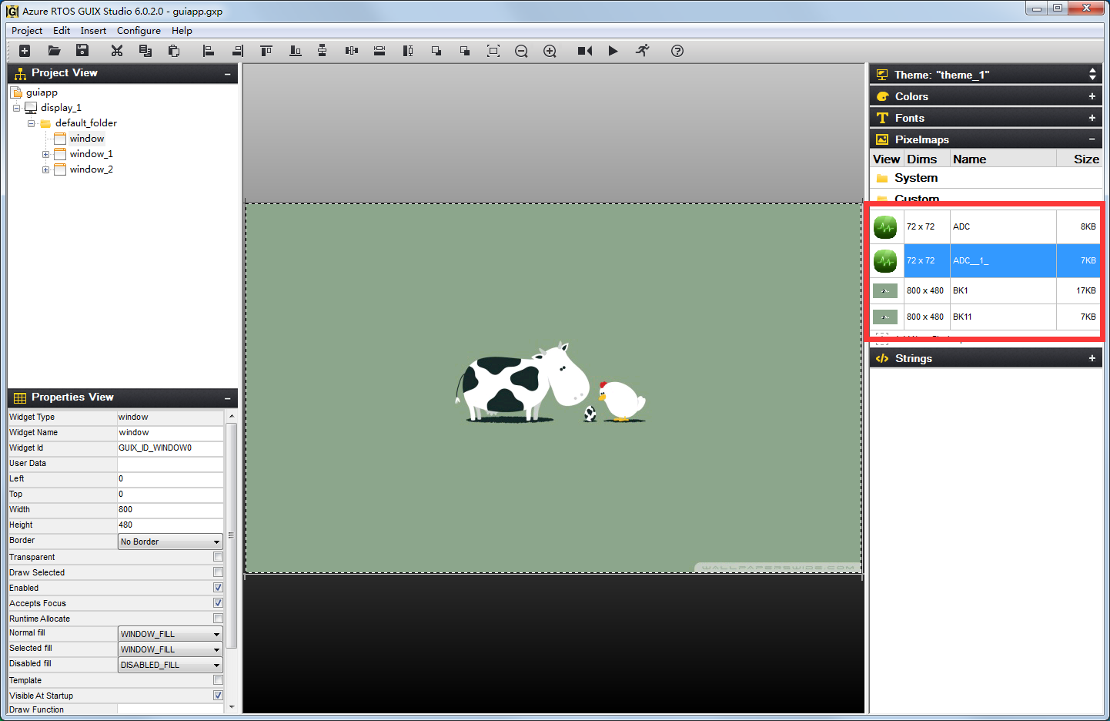Space widgets evenly horizontally
1110x721 pixels.
pos(352,51)
